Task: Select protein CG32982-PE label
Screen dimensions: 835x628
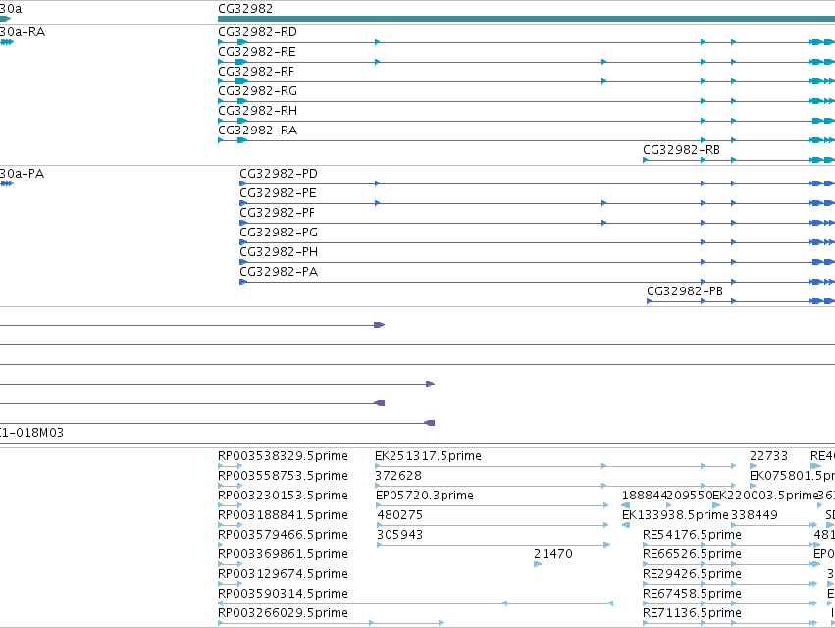Action: 278,193
